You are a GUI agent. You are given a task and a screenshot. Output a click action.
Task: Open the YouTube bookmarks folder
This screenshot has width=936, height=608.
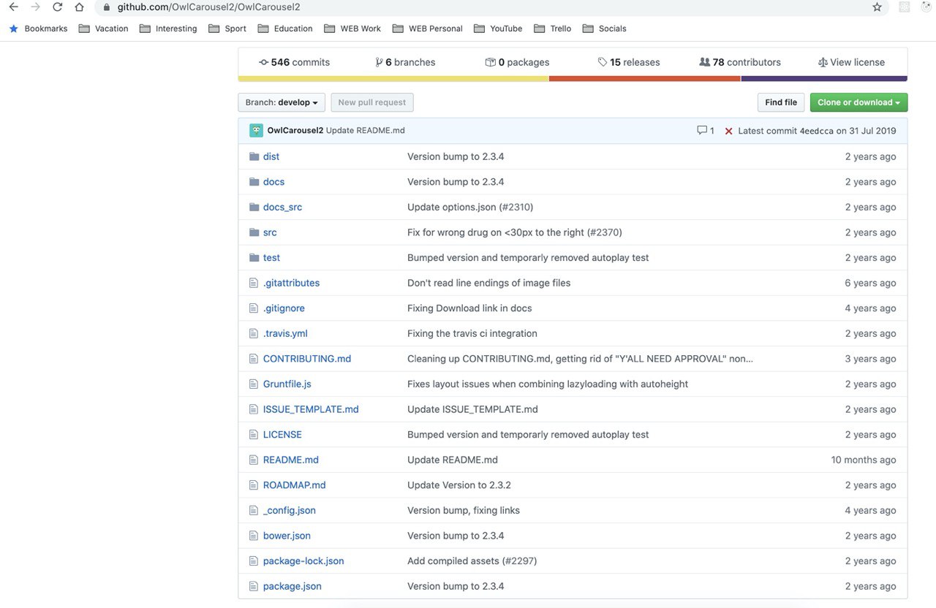point(498,28)
